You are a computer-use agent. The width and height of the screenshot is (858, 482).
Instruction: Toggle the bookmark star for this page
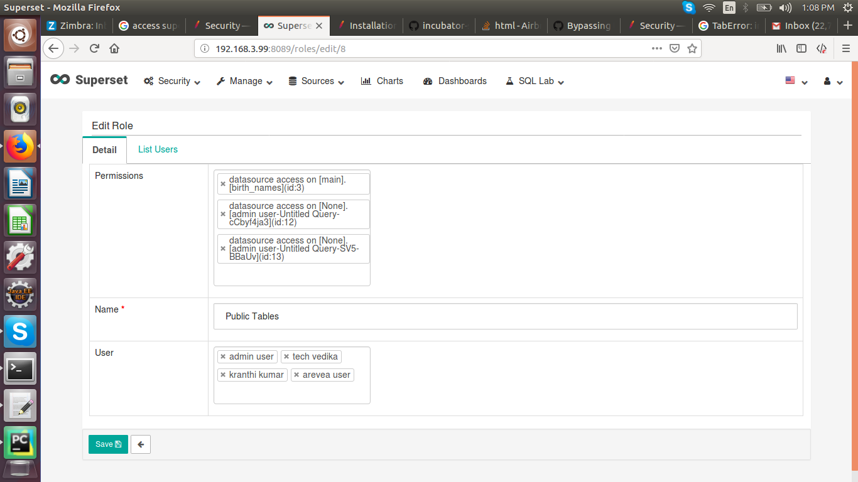click(x=692, y=48)
